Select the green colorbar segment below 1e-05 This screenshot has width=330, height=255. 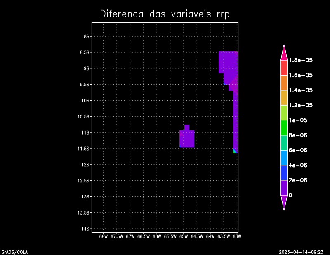click(x=284, y=127)
